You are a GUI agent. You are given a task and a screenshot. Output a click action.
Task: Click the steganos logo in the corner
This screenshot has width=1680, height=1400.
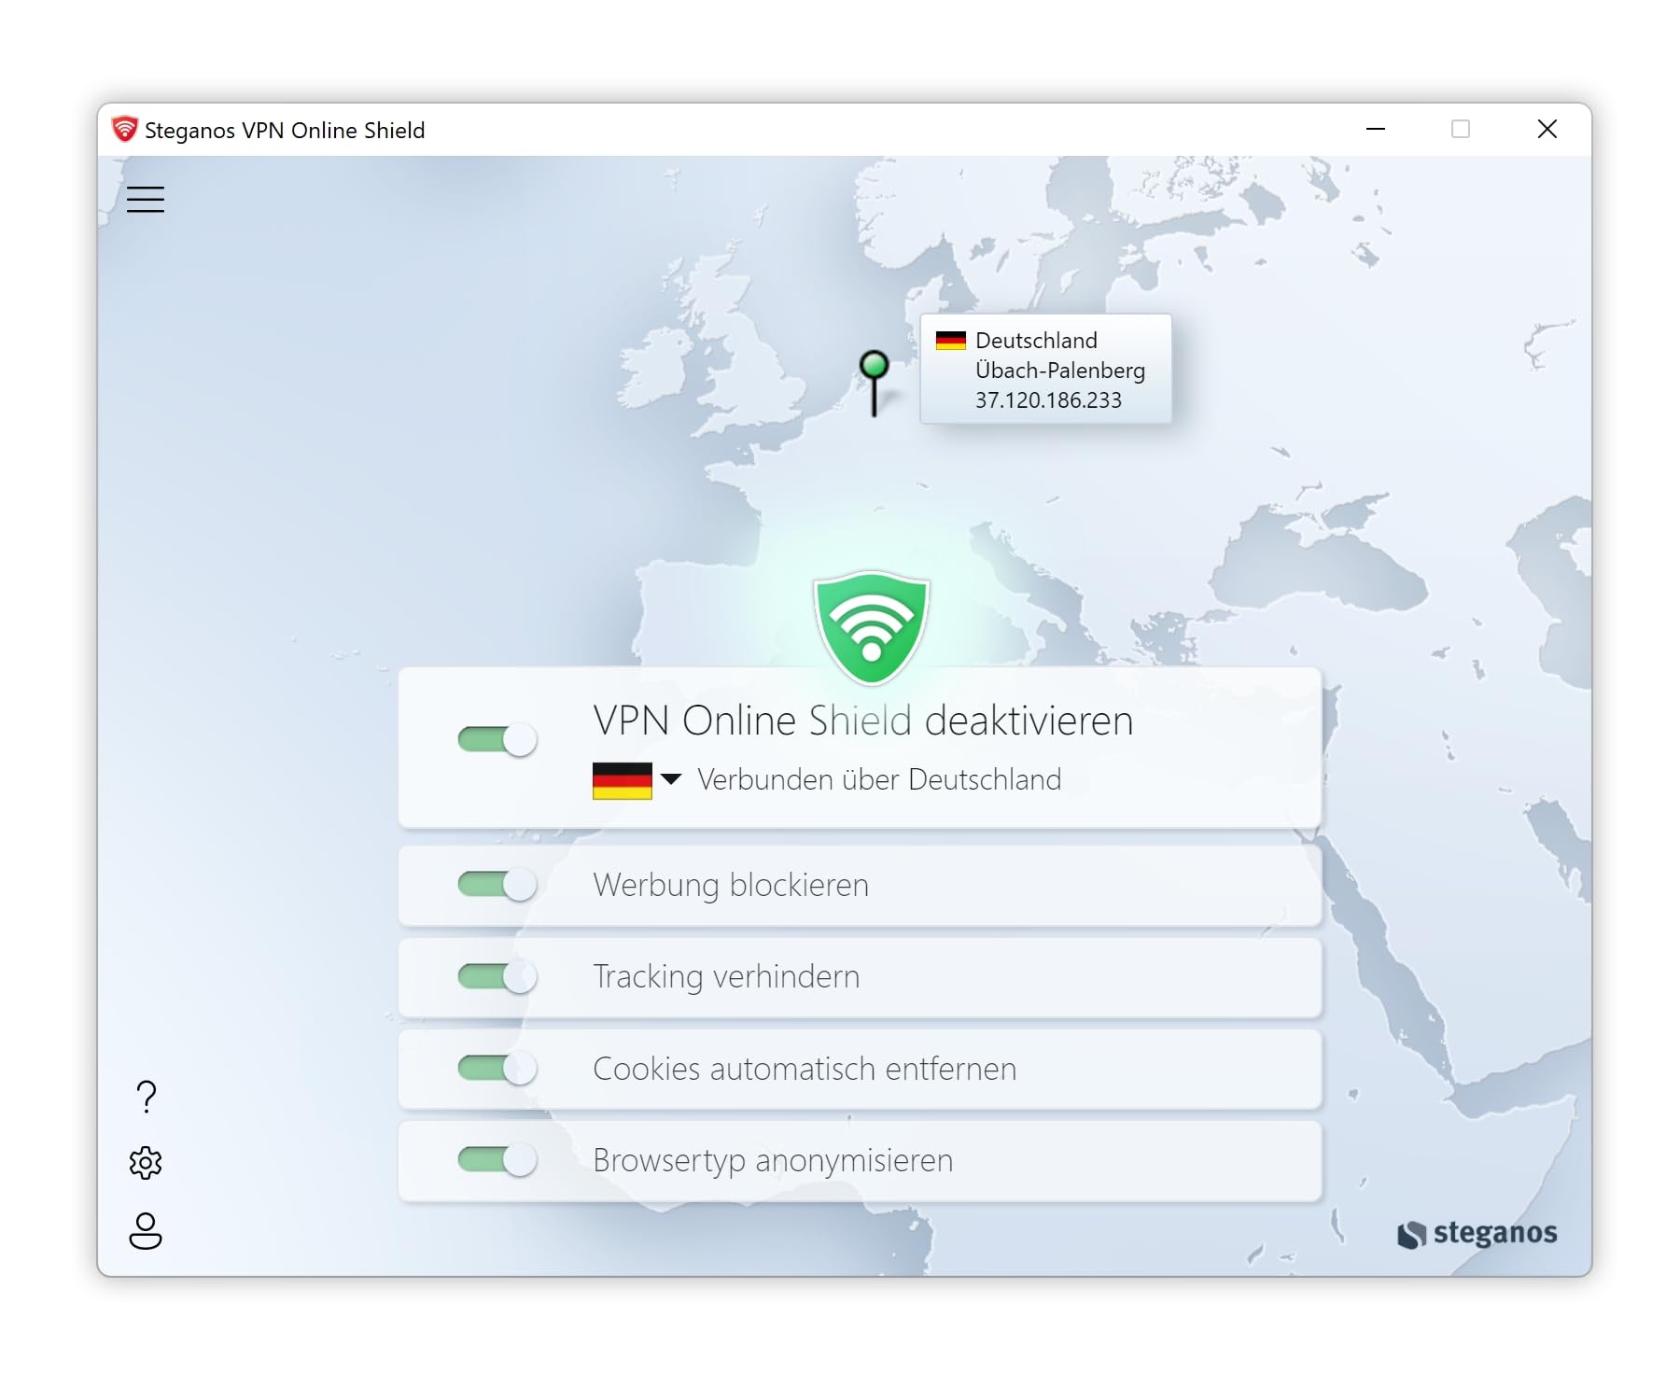(x=1477, y=1233)
